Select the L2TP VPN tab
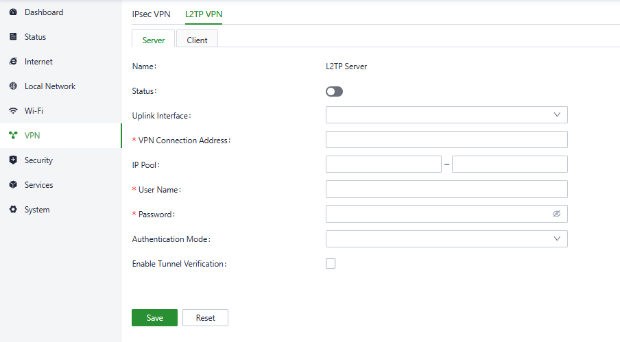Image resolution: width=620 pixels, height=342 pixels. (x=204, y=14)
